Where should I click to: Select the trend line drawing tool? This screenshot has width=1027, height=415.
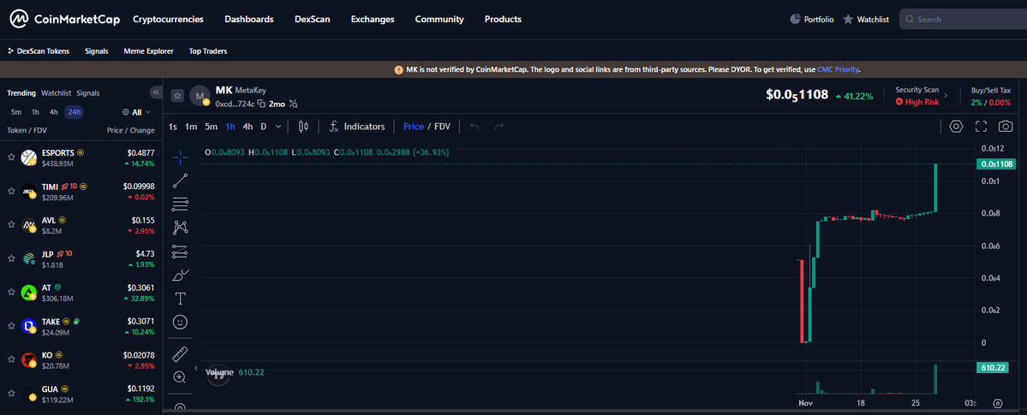pyautogui.click(x=180, y=181)
